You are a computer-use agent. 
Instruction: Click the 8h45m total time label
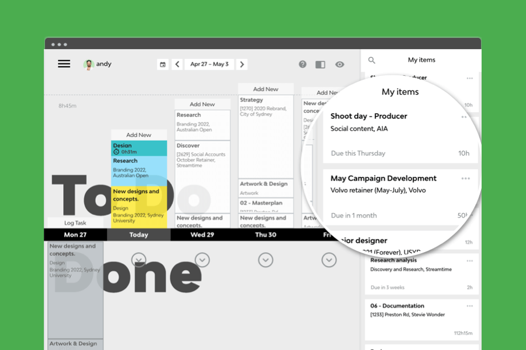click(67, 106)
